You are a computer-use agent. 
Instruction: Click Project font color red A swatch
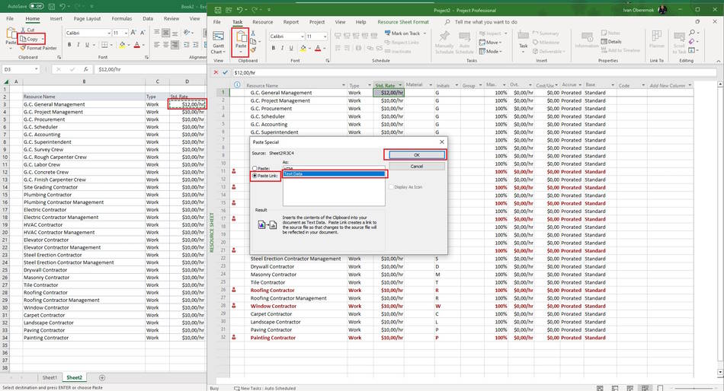coord(318,48)
